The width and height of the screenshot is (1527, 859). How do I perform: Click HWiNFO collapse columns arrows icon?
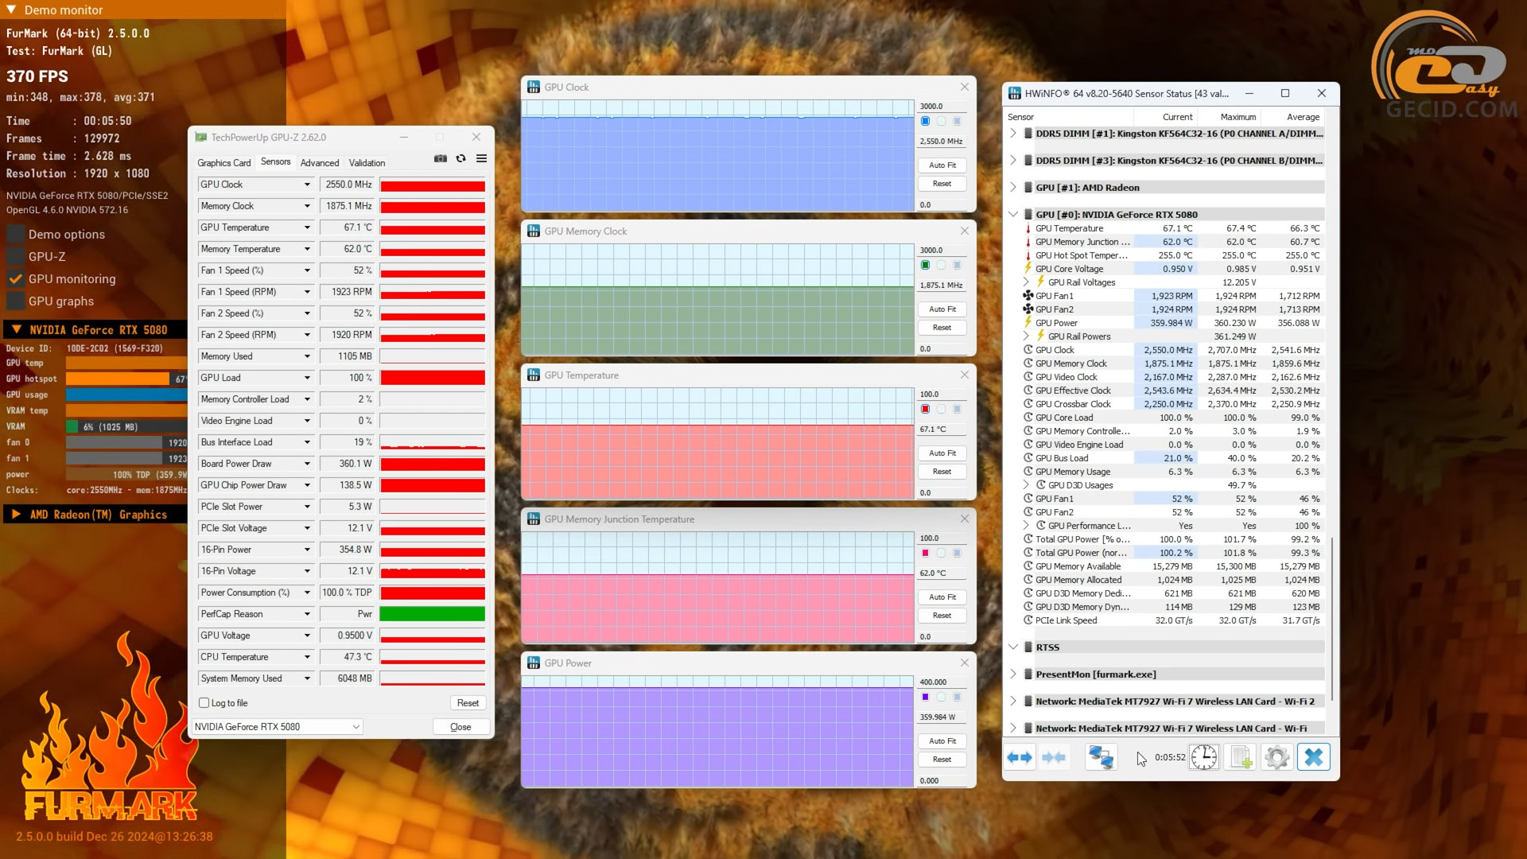pos(1054,757)
